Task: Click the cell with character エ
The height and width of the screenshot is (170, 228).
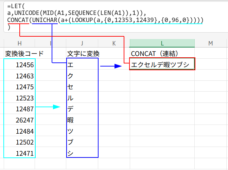Action: point(83,64)
